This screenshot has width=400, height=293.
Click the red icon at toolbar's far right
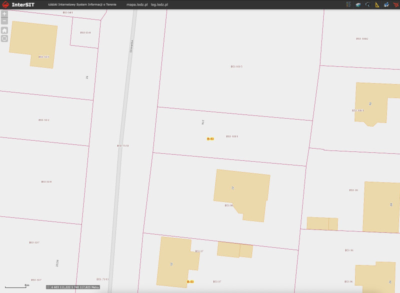pyautogui.click(x=395, y=4)
